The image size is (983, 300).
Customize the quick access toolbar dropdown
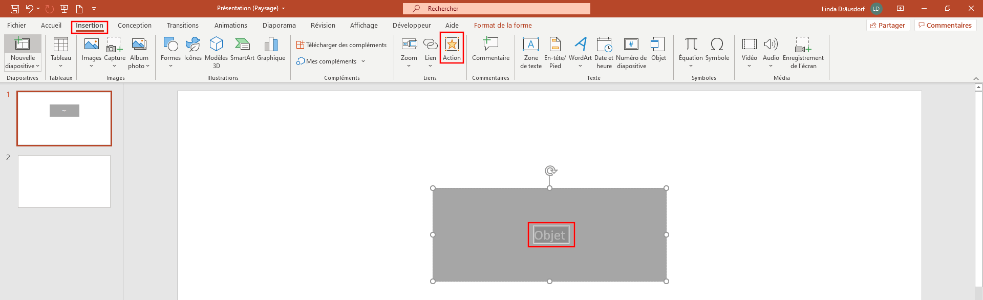94,9
